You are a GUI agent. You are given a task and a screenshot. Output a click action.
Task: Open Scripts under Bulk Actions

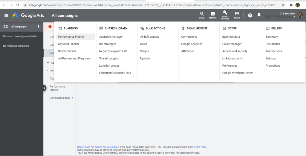(144, 51)
